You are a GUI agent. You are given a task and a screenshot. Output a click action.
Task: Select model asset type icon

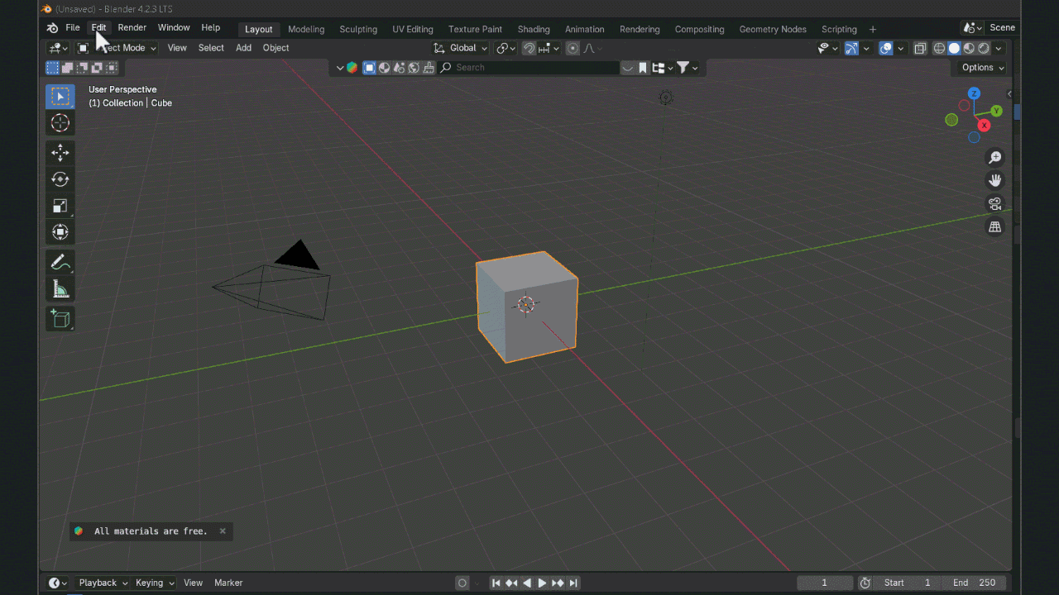tap(370, 68)
